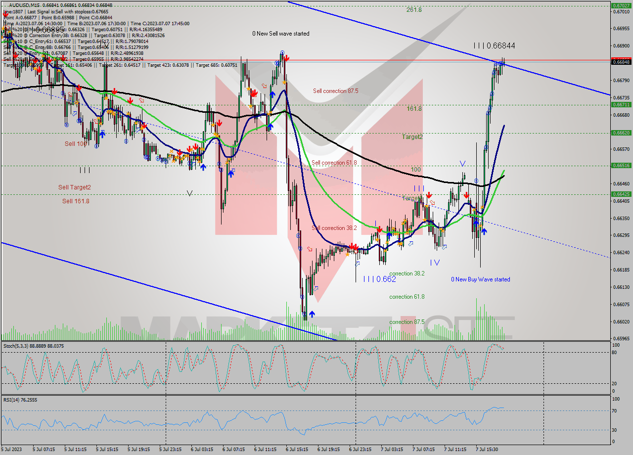Select the red down arrow above the Sell 100 label
This screenshot has width=633, height=455.
point(79,88)
